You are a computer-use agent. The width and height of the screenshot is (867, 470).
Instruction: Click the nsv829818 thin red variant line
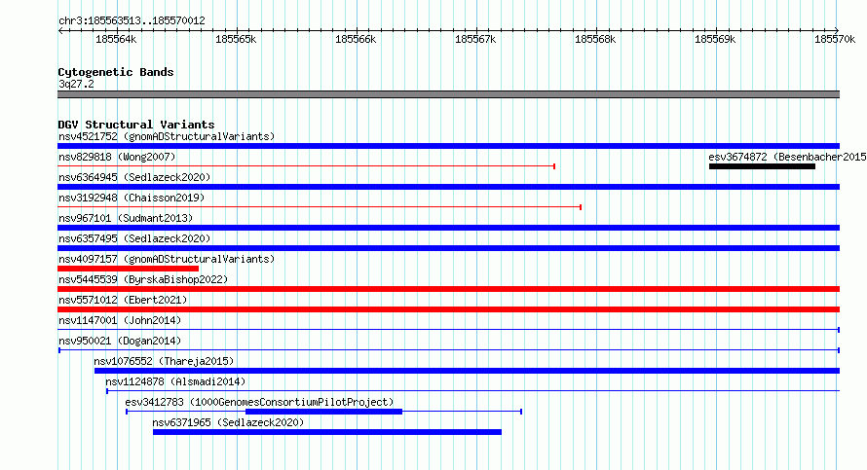coord(306,166)
